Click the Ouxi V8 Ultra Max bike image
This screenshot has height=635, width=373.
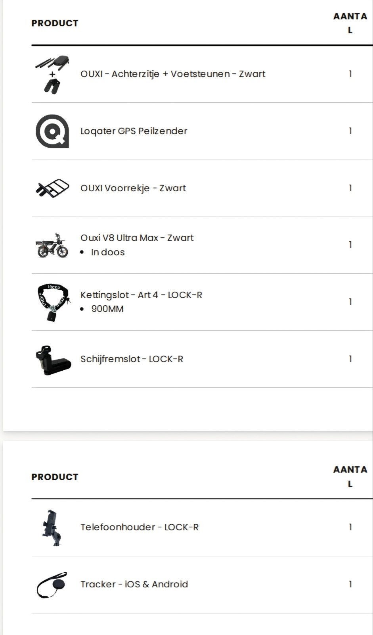coord(52,245)
